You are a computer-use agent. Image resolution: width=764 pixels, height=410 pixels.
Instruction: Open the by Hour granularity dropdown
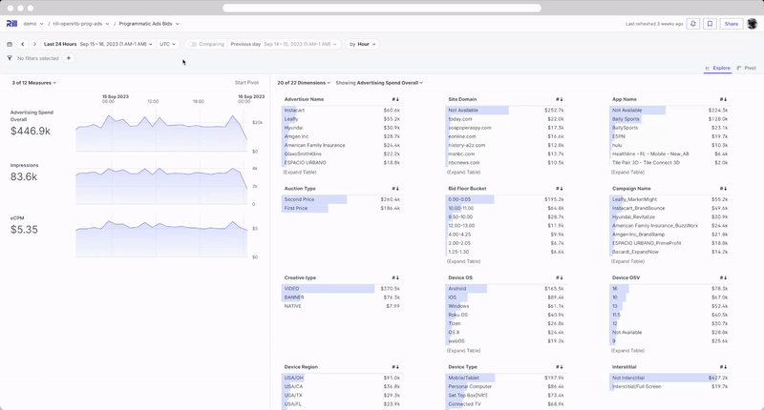point(363,44)
